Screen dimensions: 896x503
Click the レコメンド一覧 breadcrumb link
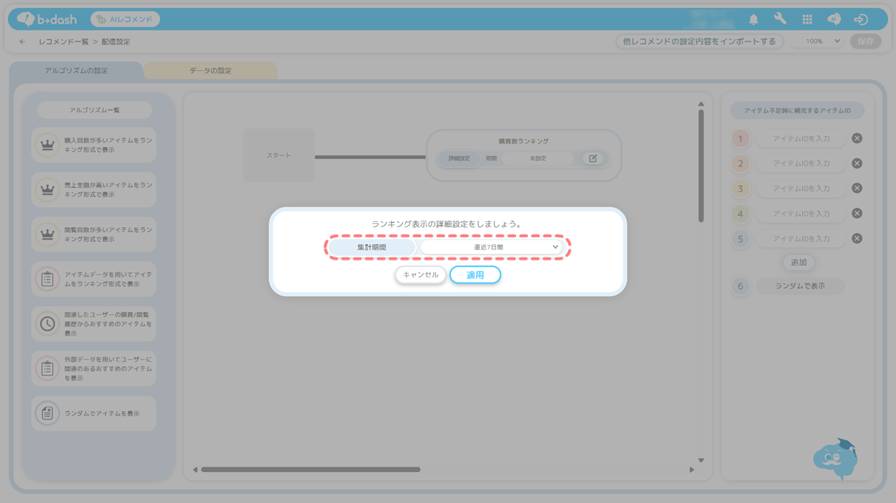tap(63, 42)
